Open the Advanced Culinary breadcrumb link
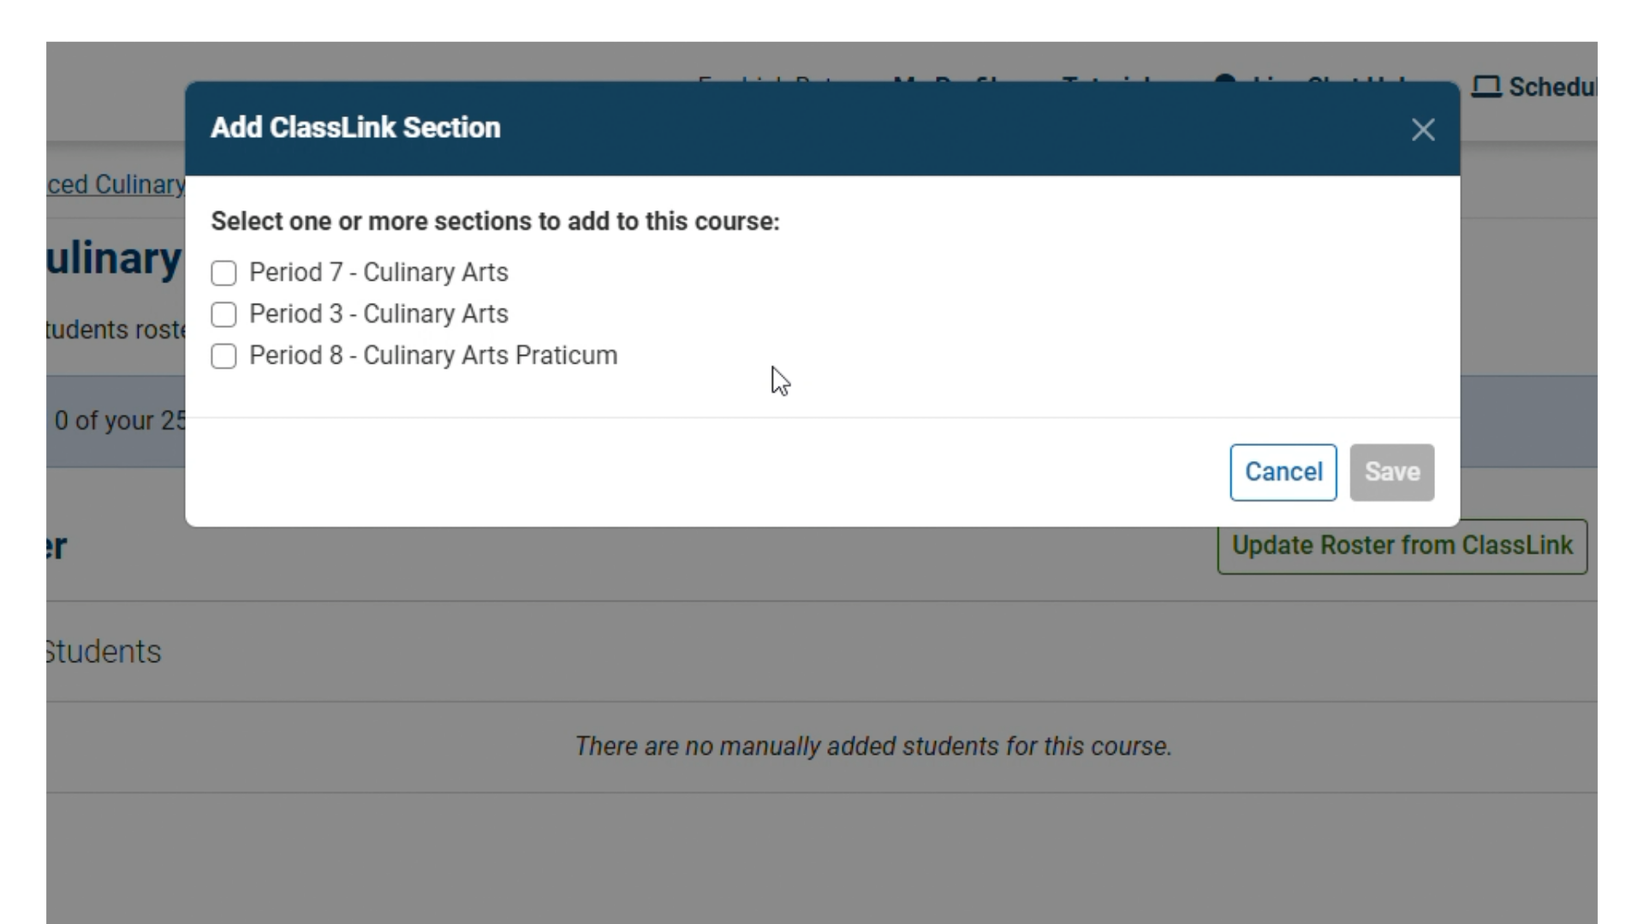The image size is (1644, 924). [x=116, y=185]
